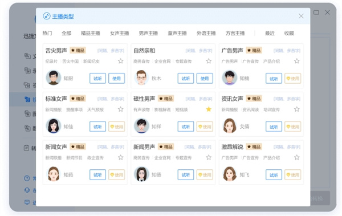The width and height of the screenshot is (342, 216).
Task: Listen to 资讯女声 via 试听
Action: (274, 127)
